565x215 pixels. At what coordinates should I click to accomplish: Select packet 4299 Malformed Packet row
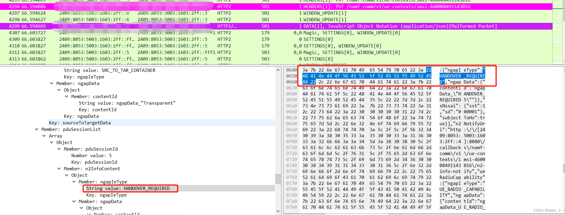click(276, 26)
